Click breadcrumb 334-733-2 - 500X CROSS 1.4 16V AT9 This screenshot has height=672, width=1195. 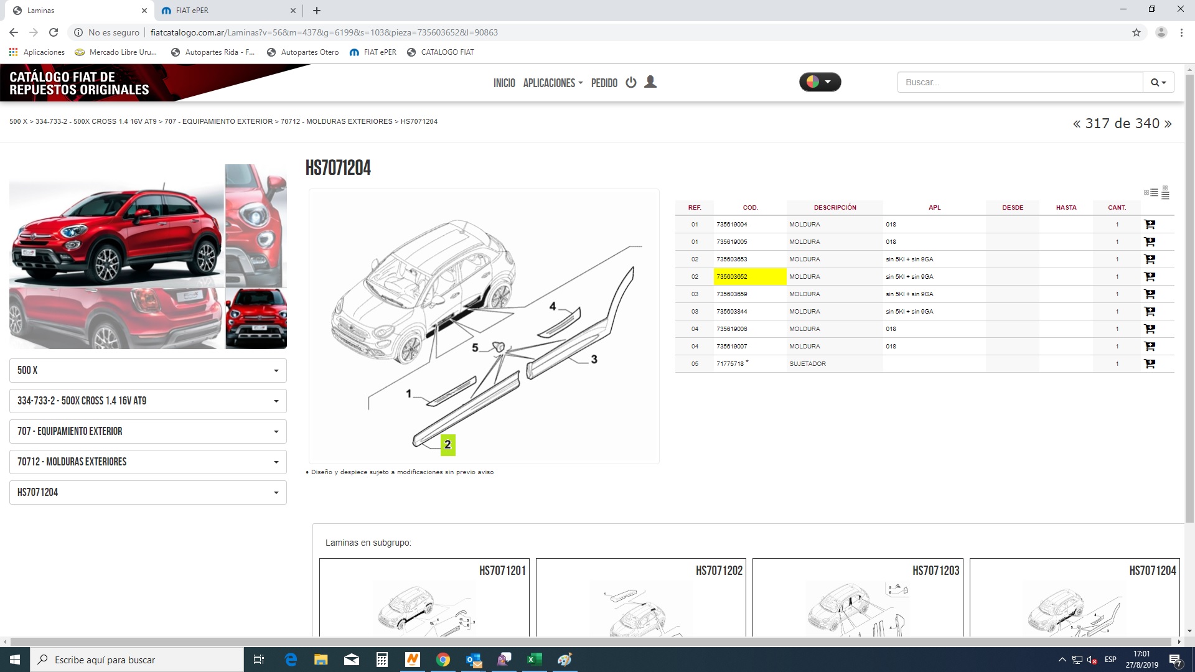coord(96,121)
